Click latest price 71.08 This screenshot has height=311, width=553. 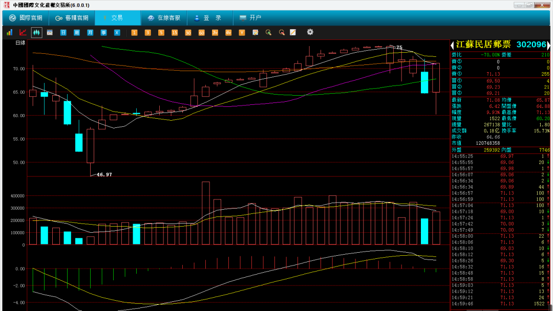click(493, 100)
